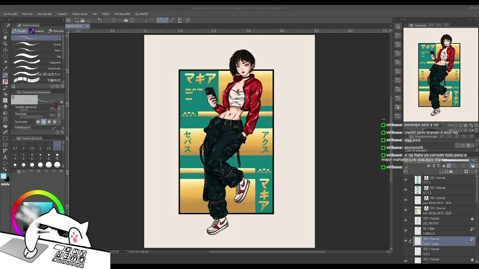Open the Tamaño del pincel dynamics dropdown
This screenshot has height=269, width=479.
coord(58,108)
